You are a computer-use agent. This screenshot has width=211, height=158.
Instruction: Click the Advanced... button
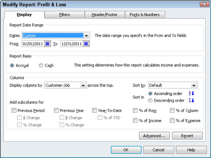pyautogui.click(x=154, y=136)
